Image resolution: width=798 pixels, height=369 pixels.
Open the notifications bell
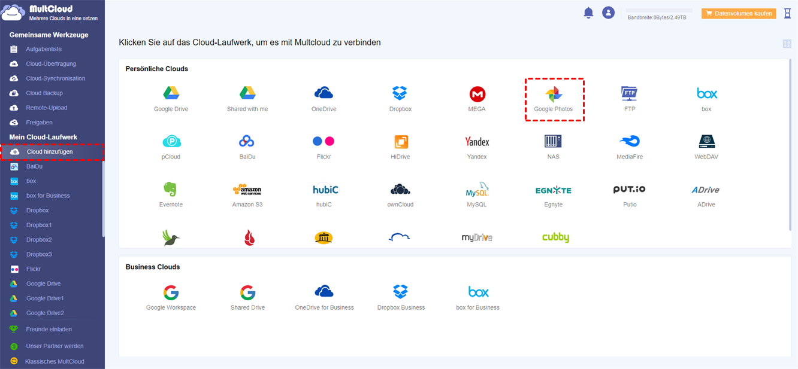[588, 13]
